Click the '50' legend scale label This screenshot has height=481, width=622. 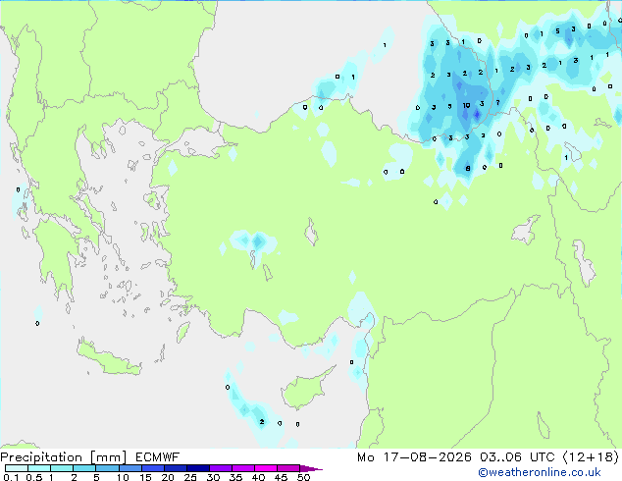[x=303, y=477]
